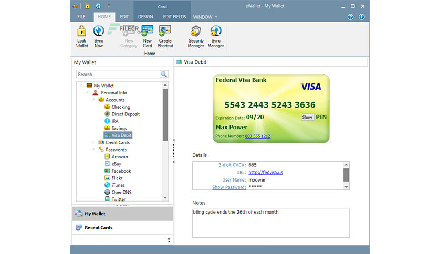Open the 800 555 1212 phone link
The width and height of the screenshot is (439, 254).
258,136
